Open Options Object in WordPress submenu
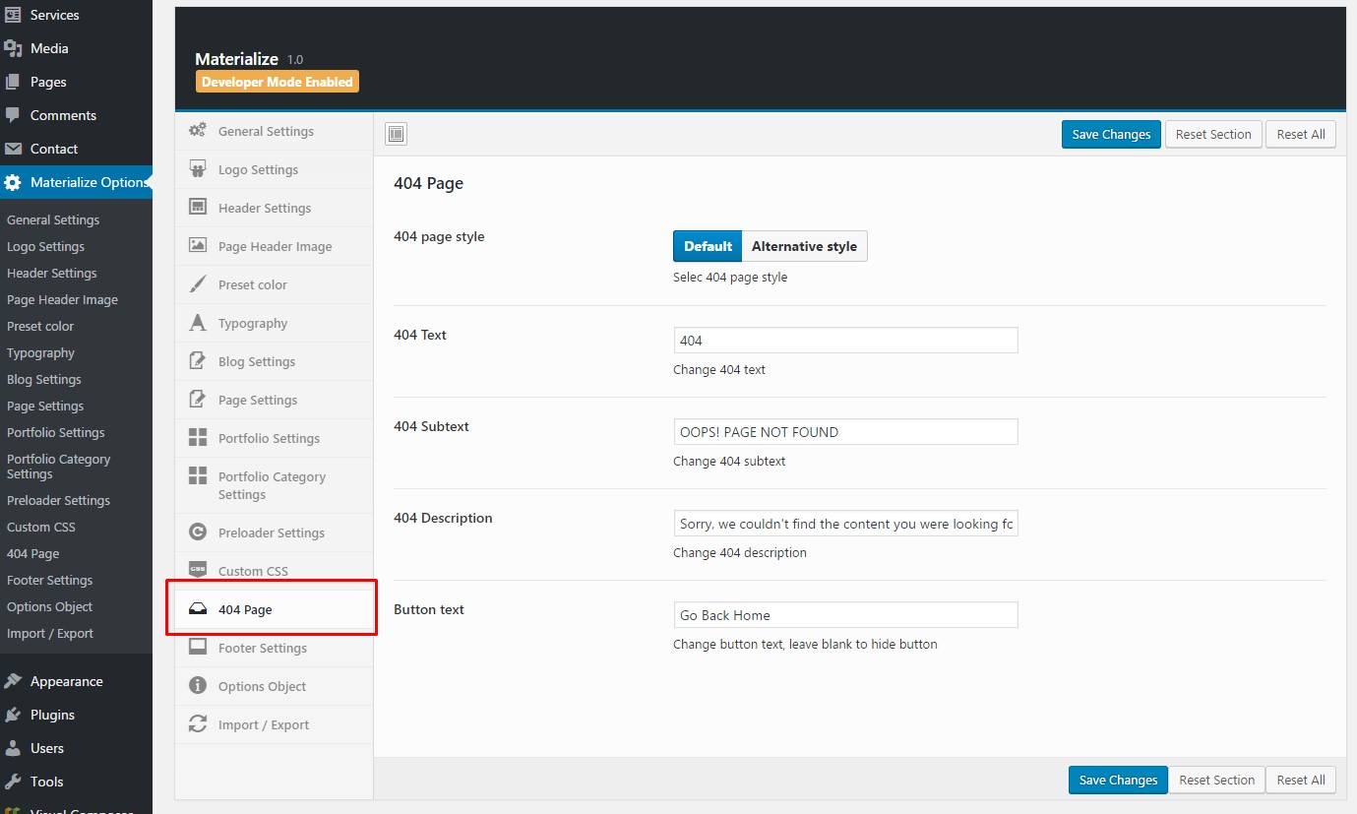The height and width of the screenshot is (814, 1357). tap(49, 606)
